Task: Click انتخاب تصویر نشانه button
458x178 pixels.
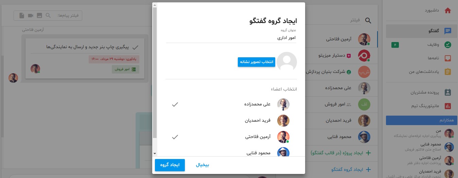Action: pyautogui.click(x=256, y=62)
